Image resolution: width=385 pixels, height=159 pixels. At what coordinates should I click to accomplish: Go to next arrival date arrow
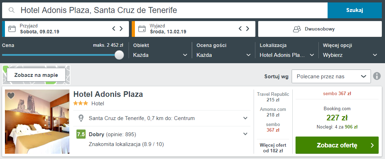(x=121, y=29)
